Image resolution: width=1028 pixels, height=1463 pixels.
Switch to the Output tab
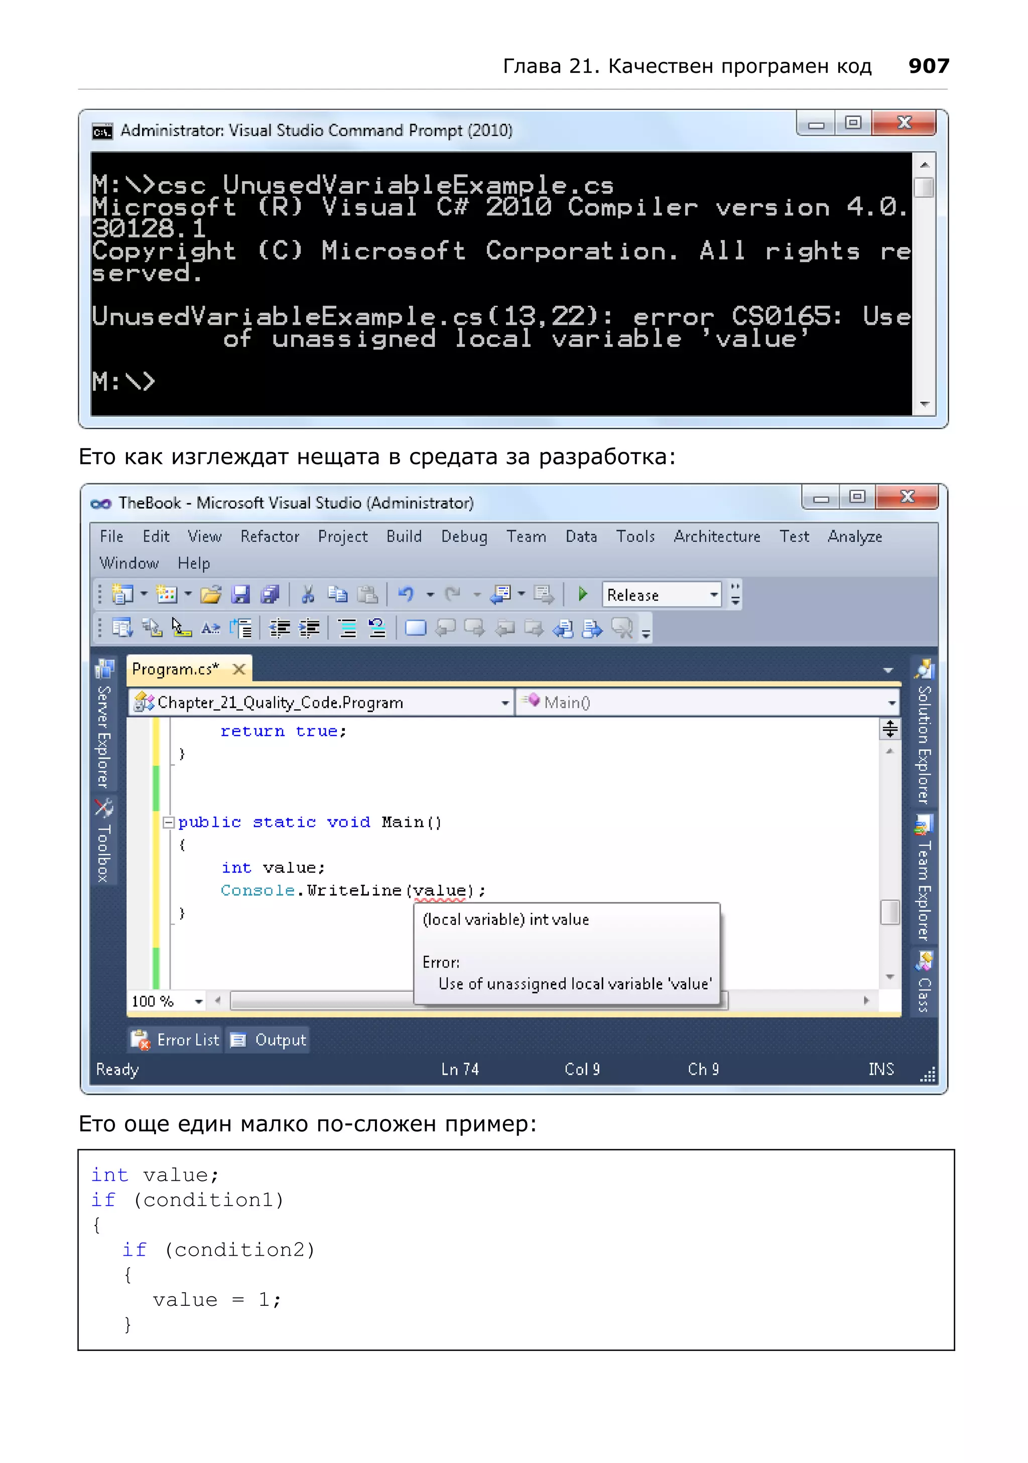coord(269,1040)
